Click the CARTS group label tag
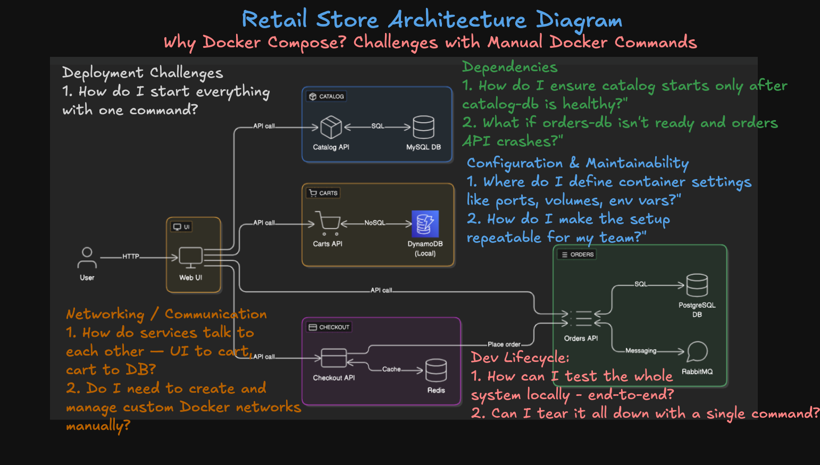 (323, 193)
